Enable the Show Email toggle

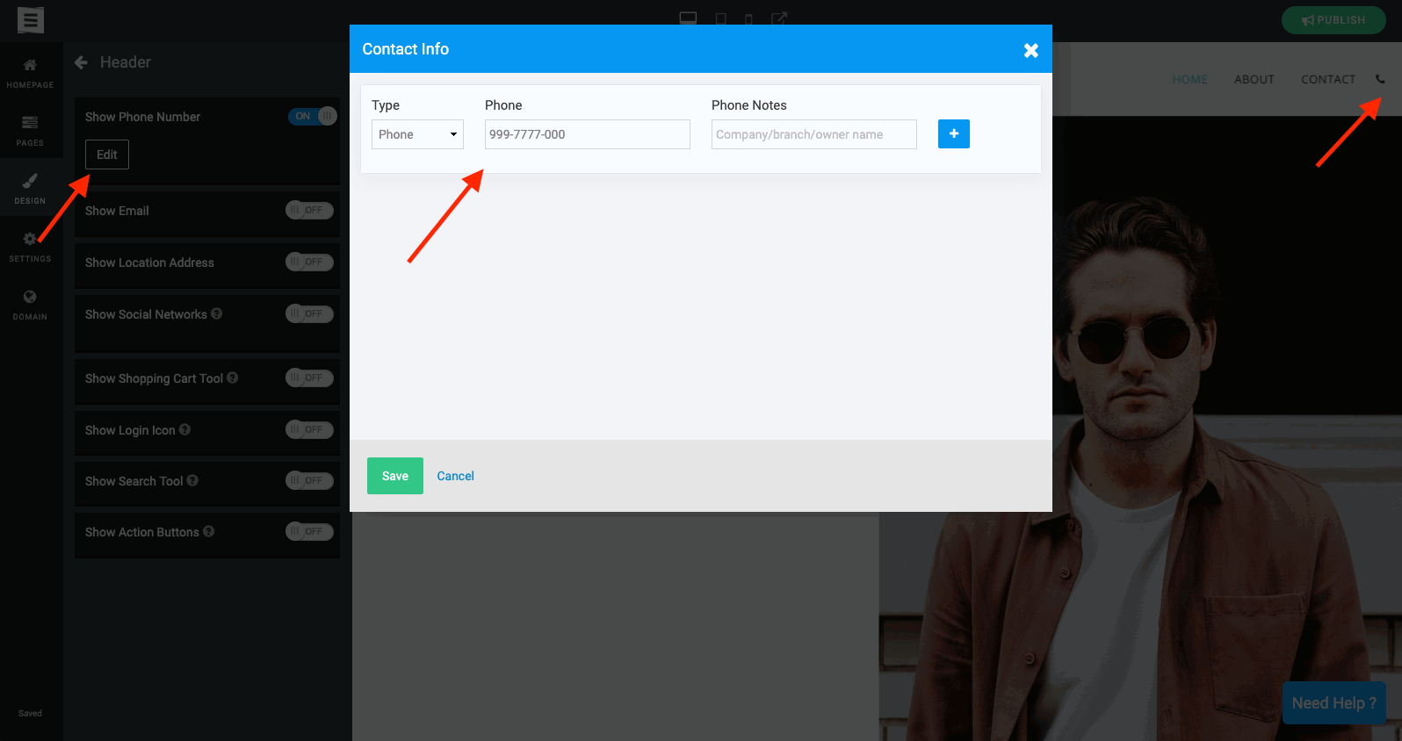(x=309, y=210)
